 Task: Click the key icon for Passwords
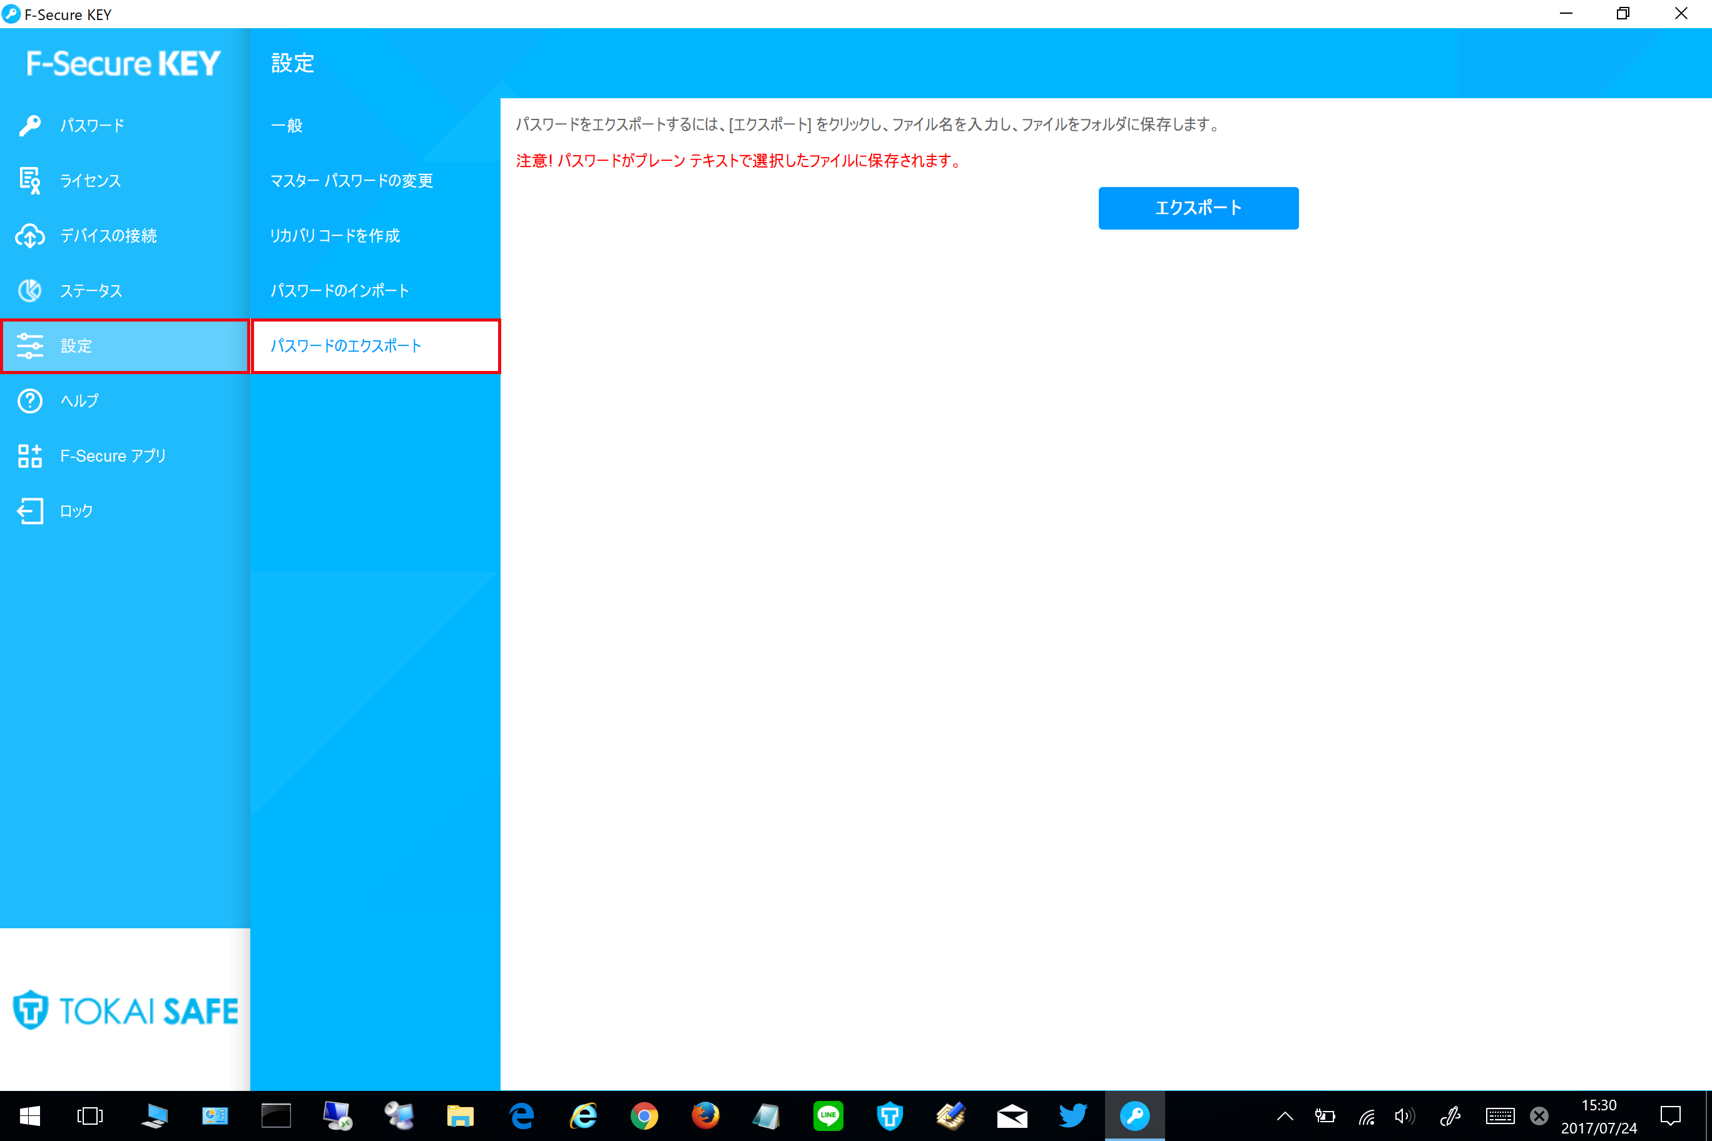click(x=30, y=125)
